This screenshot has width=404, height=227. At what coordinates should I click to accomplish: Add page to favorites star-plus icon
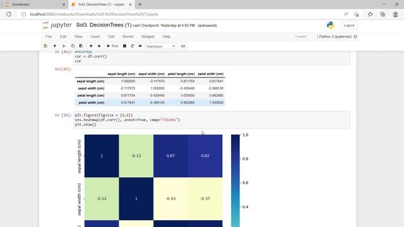[x=357, y=14]
